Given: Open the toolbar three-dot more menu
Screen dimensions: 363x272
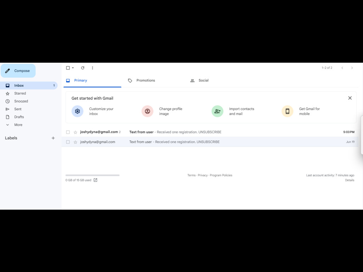Looking at the screenshot, I should (x=93, y=68).
